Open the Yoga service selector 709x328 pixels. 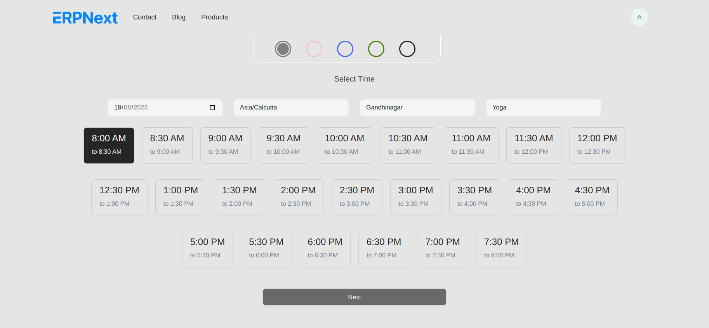(x=544, y=108)
